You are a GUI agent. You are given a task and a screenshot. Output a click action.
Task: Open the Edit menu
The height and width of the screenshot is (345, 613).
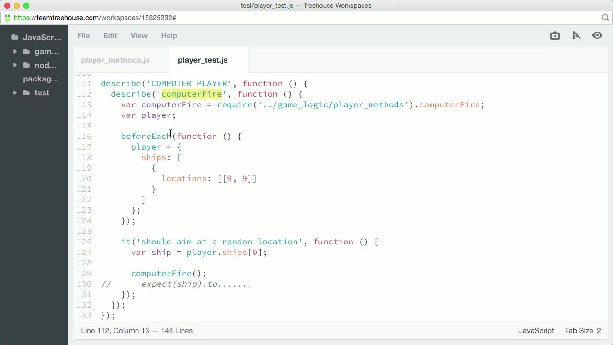110,36
